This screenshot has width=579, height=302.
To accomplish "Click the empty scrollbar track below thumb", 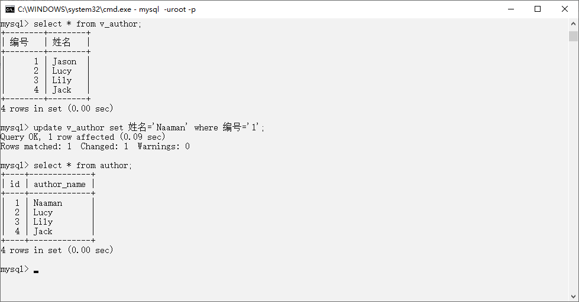I will [573, 166].
